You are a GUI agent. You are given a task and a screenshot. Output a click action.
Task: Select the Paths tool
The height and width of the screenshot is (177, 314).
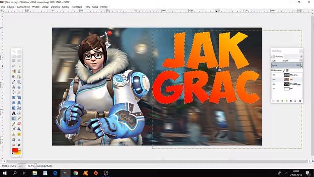pyautogui.click(x=19, y=77)
